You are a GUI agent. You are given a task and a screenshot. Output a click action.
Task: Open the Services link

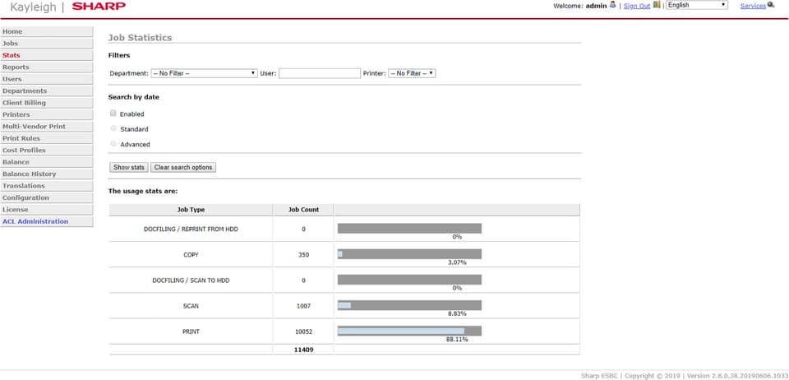point(753,6)
